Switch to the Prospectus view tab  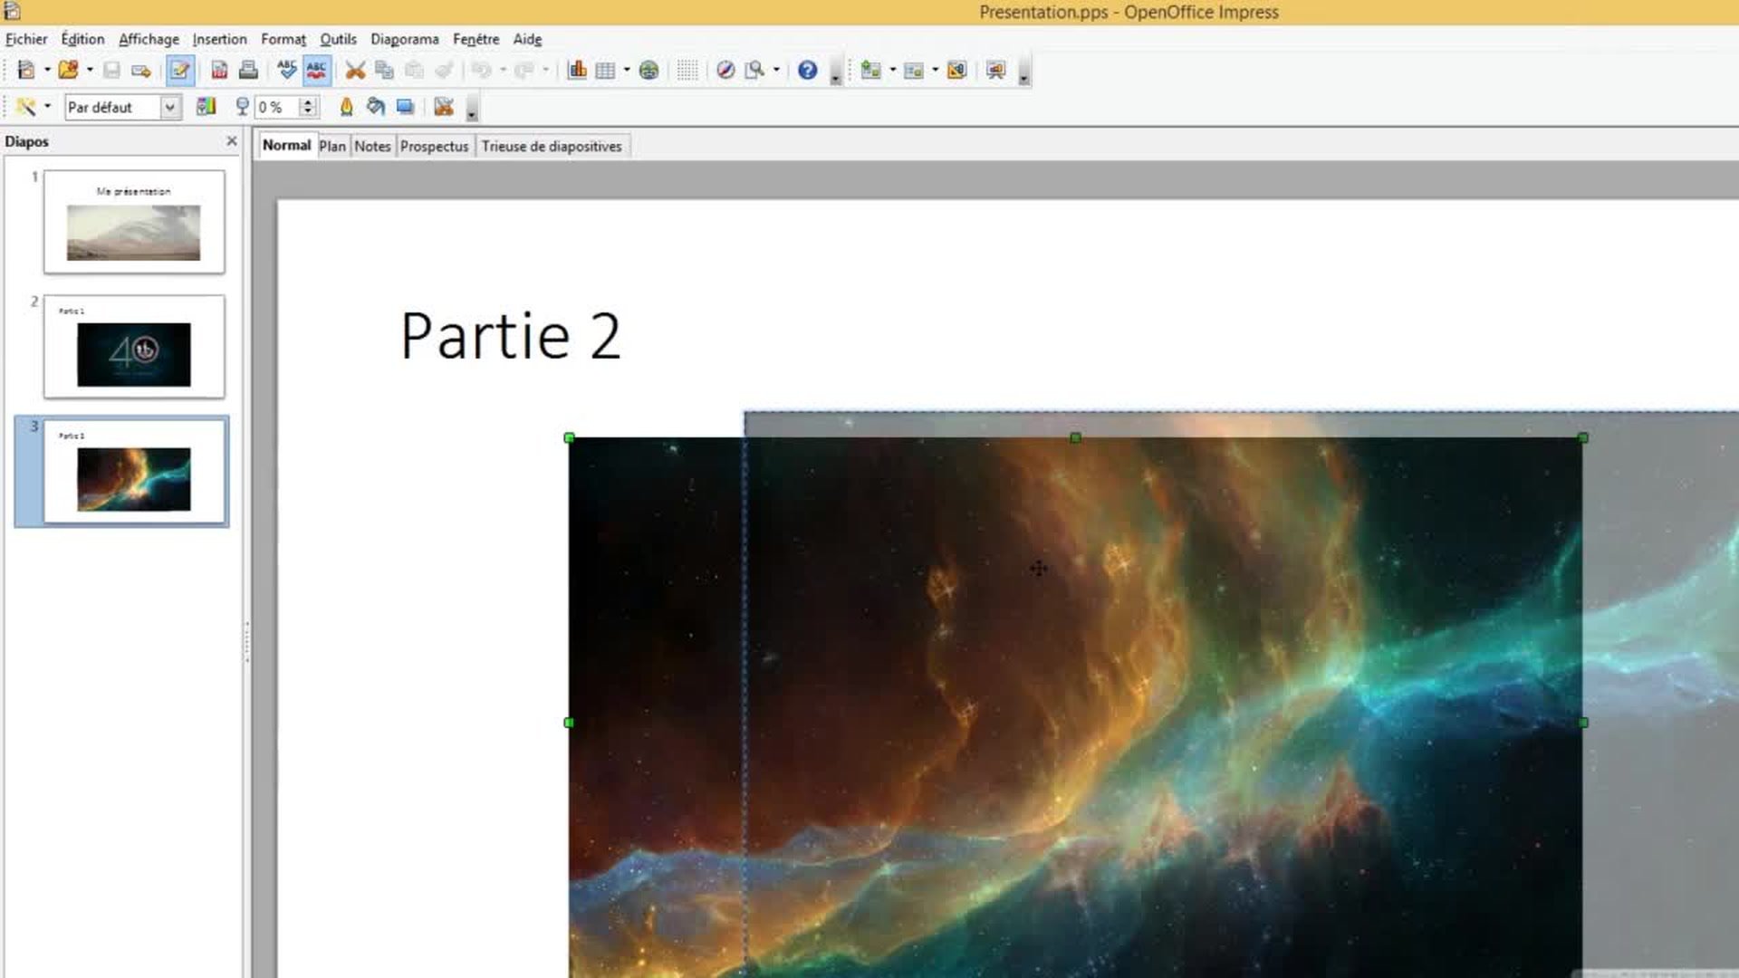434,146
